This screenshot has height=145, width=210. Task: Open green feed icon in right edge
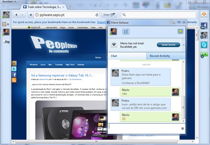(x=204, y=55)
